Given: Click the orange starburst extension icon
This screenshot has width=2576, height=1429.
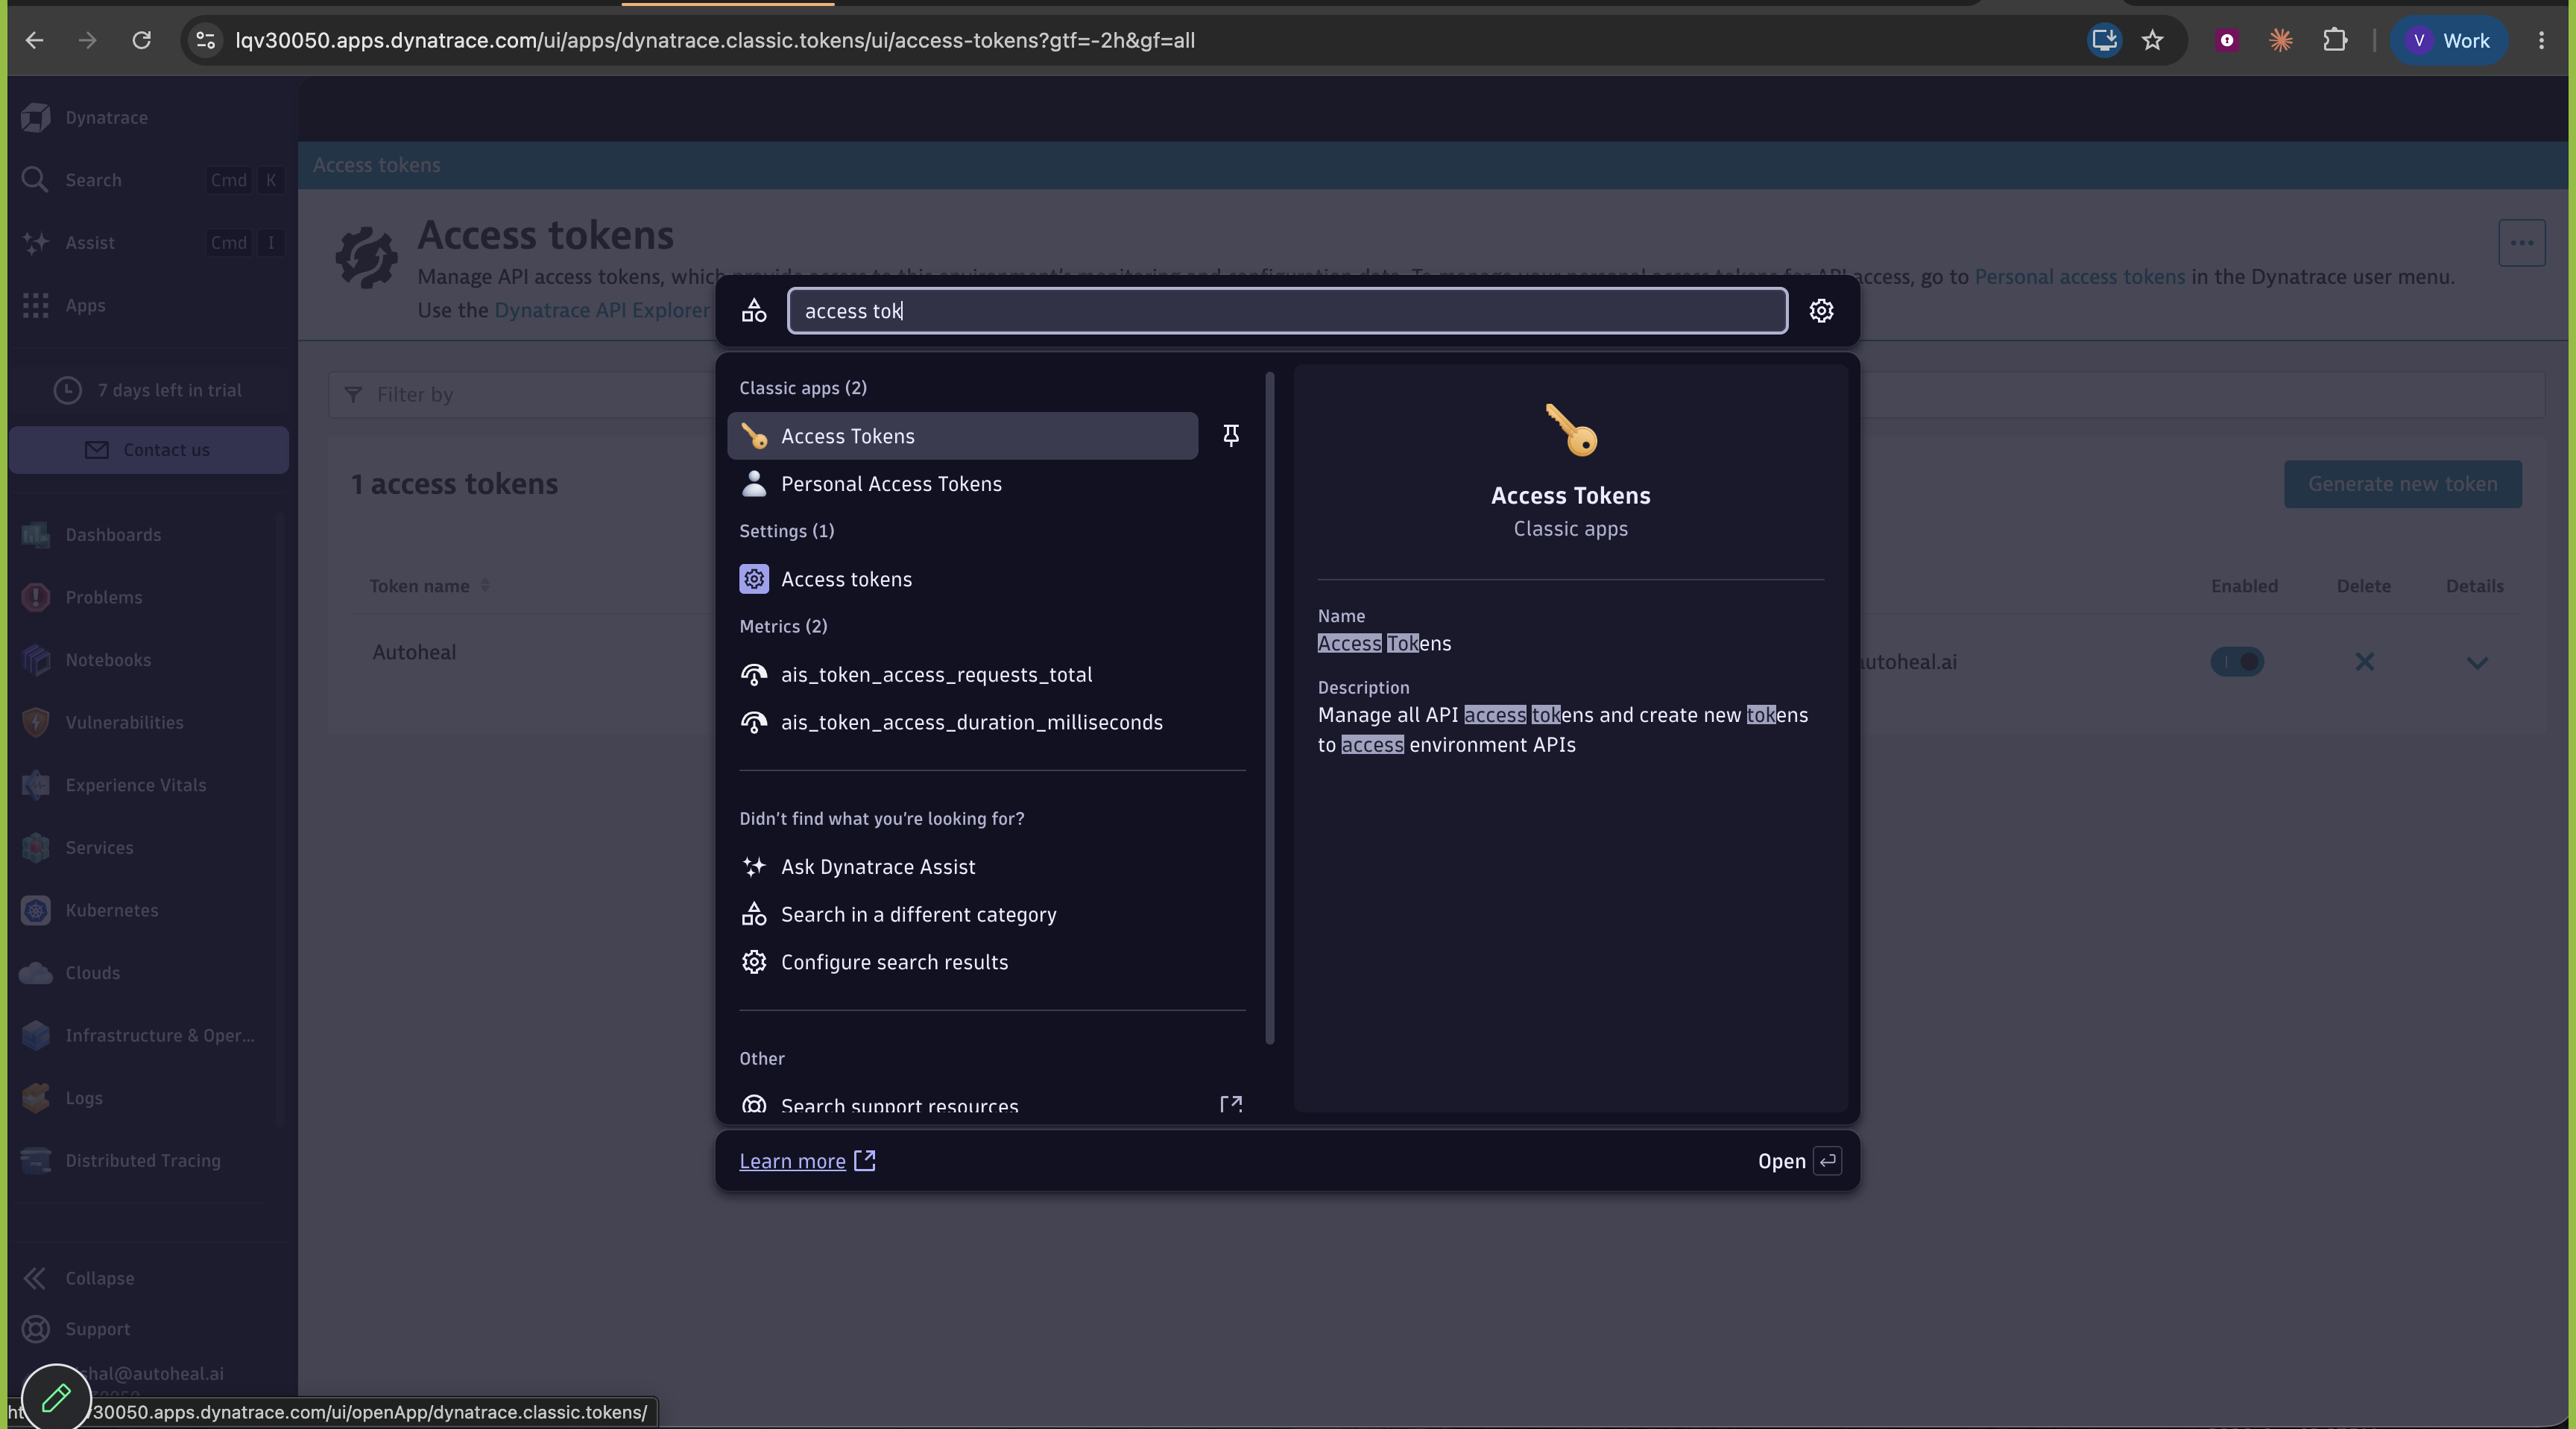Looking at the screenshot, I should tap(2280, 41).
